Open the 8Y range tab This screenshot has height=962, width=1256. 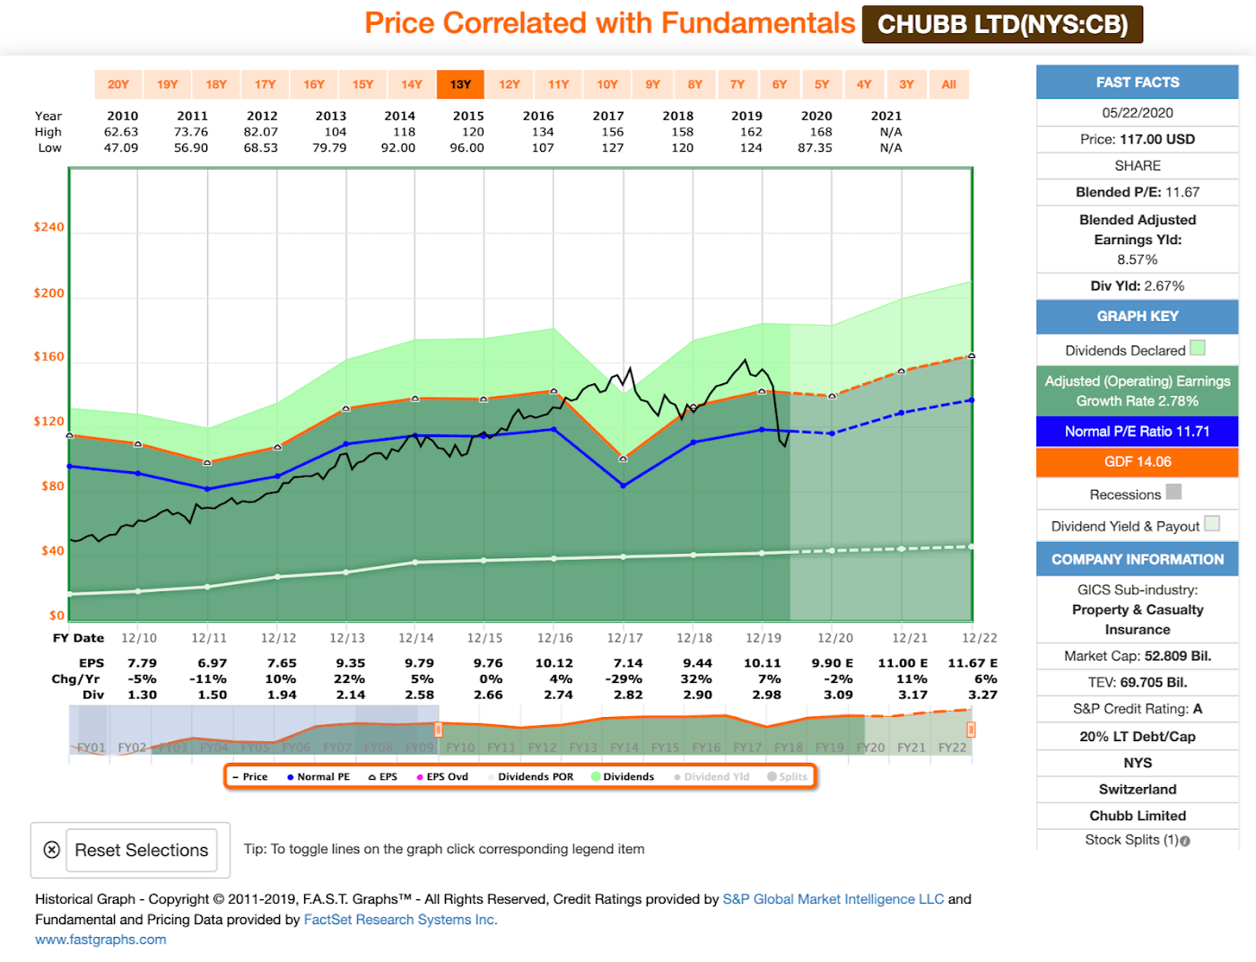(x=695, y=84)
